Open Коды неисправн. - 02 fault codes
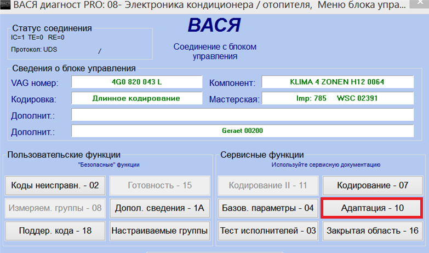 [55, 186]
